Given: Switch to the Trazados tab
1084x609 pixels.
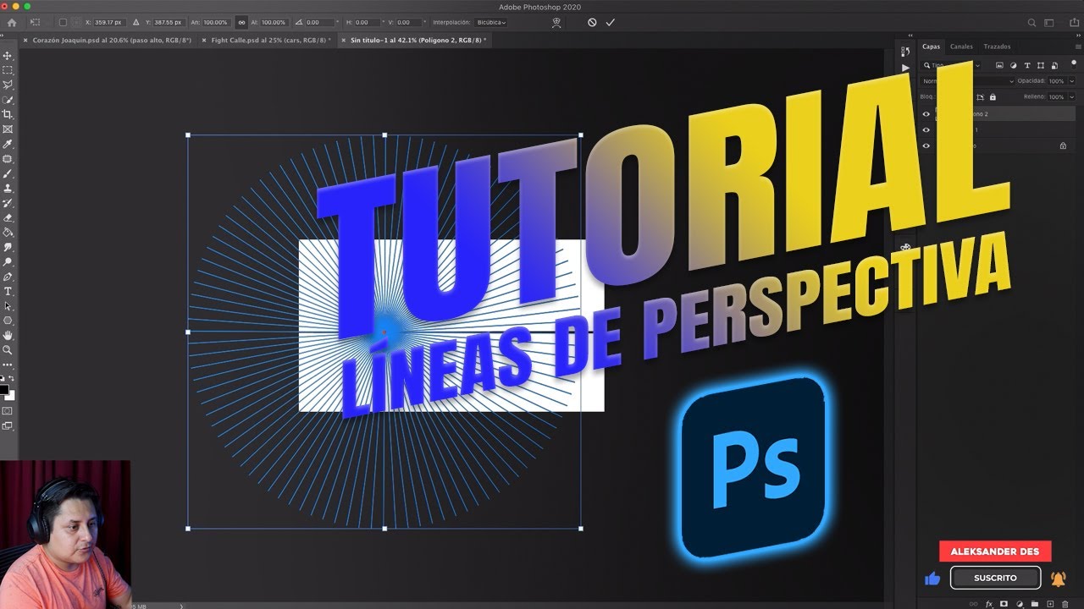Looking at the screenshot, I should 997,47.
